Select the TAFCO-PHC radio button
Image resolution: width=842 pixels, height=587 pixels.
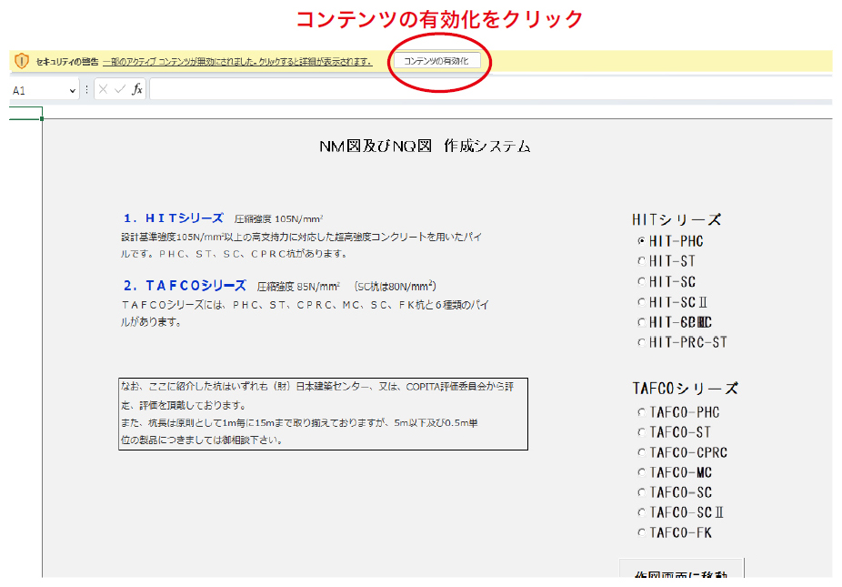(641, 412)
